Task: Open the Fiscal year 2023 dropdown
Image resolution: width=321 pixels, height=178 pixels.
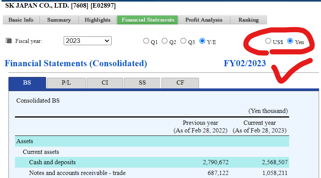Action: click(x=87, y=41)
